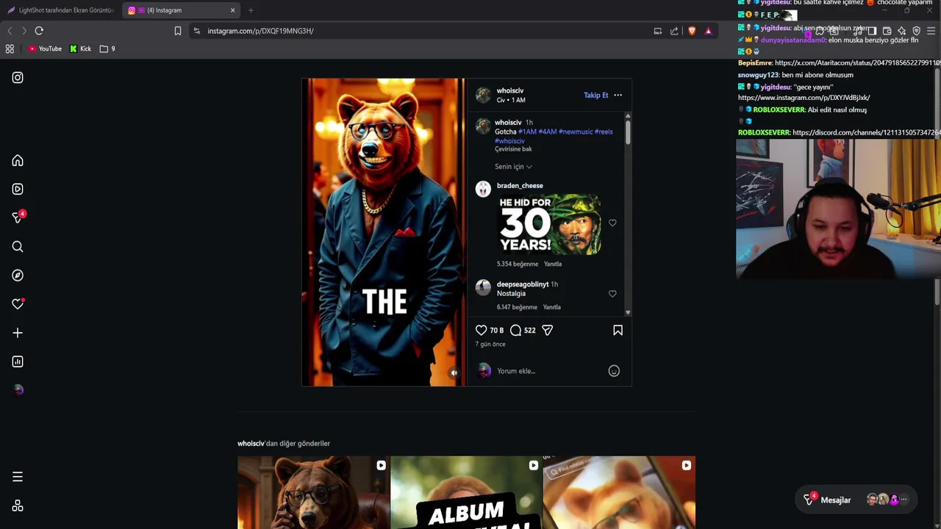Open a new browser tab
The image size is (941, 529).
tap(251, 10)
